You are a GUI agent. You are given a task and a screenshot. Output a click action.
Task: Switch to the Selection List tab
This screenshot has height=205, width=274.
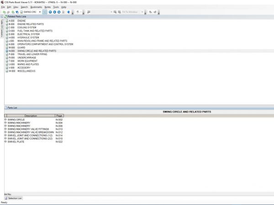click(13, 198)
